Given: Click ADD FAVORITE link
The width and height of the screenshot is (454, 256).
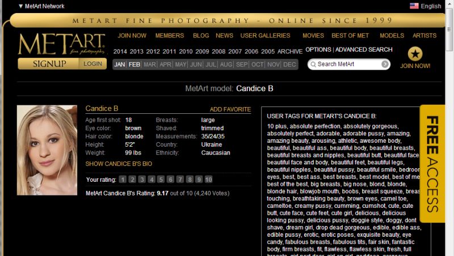Looking at the screenshot, I should 230,109.
